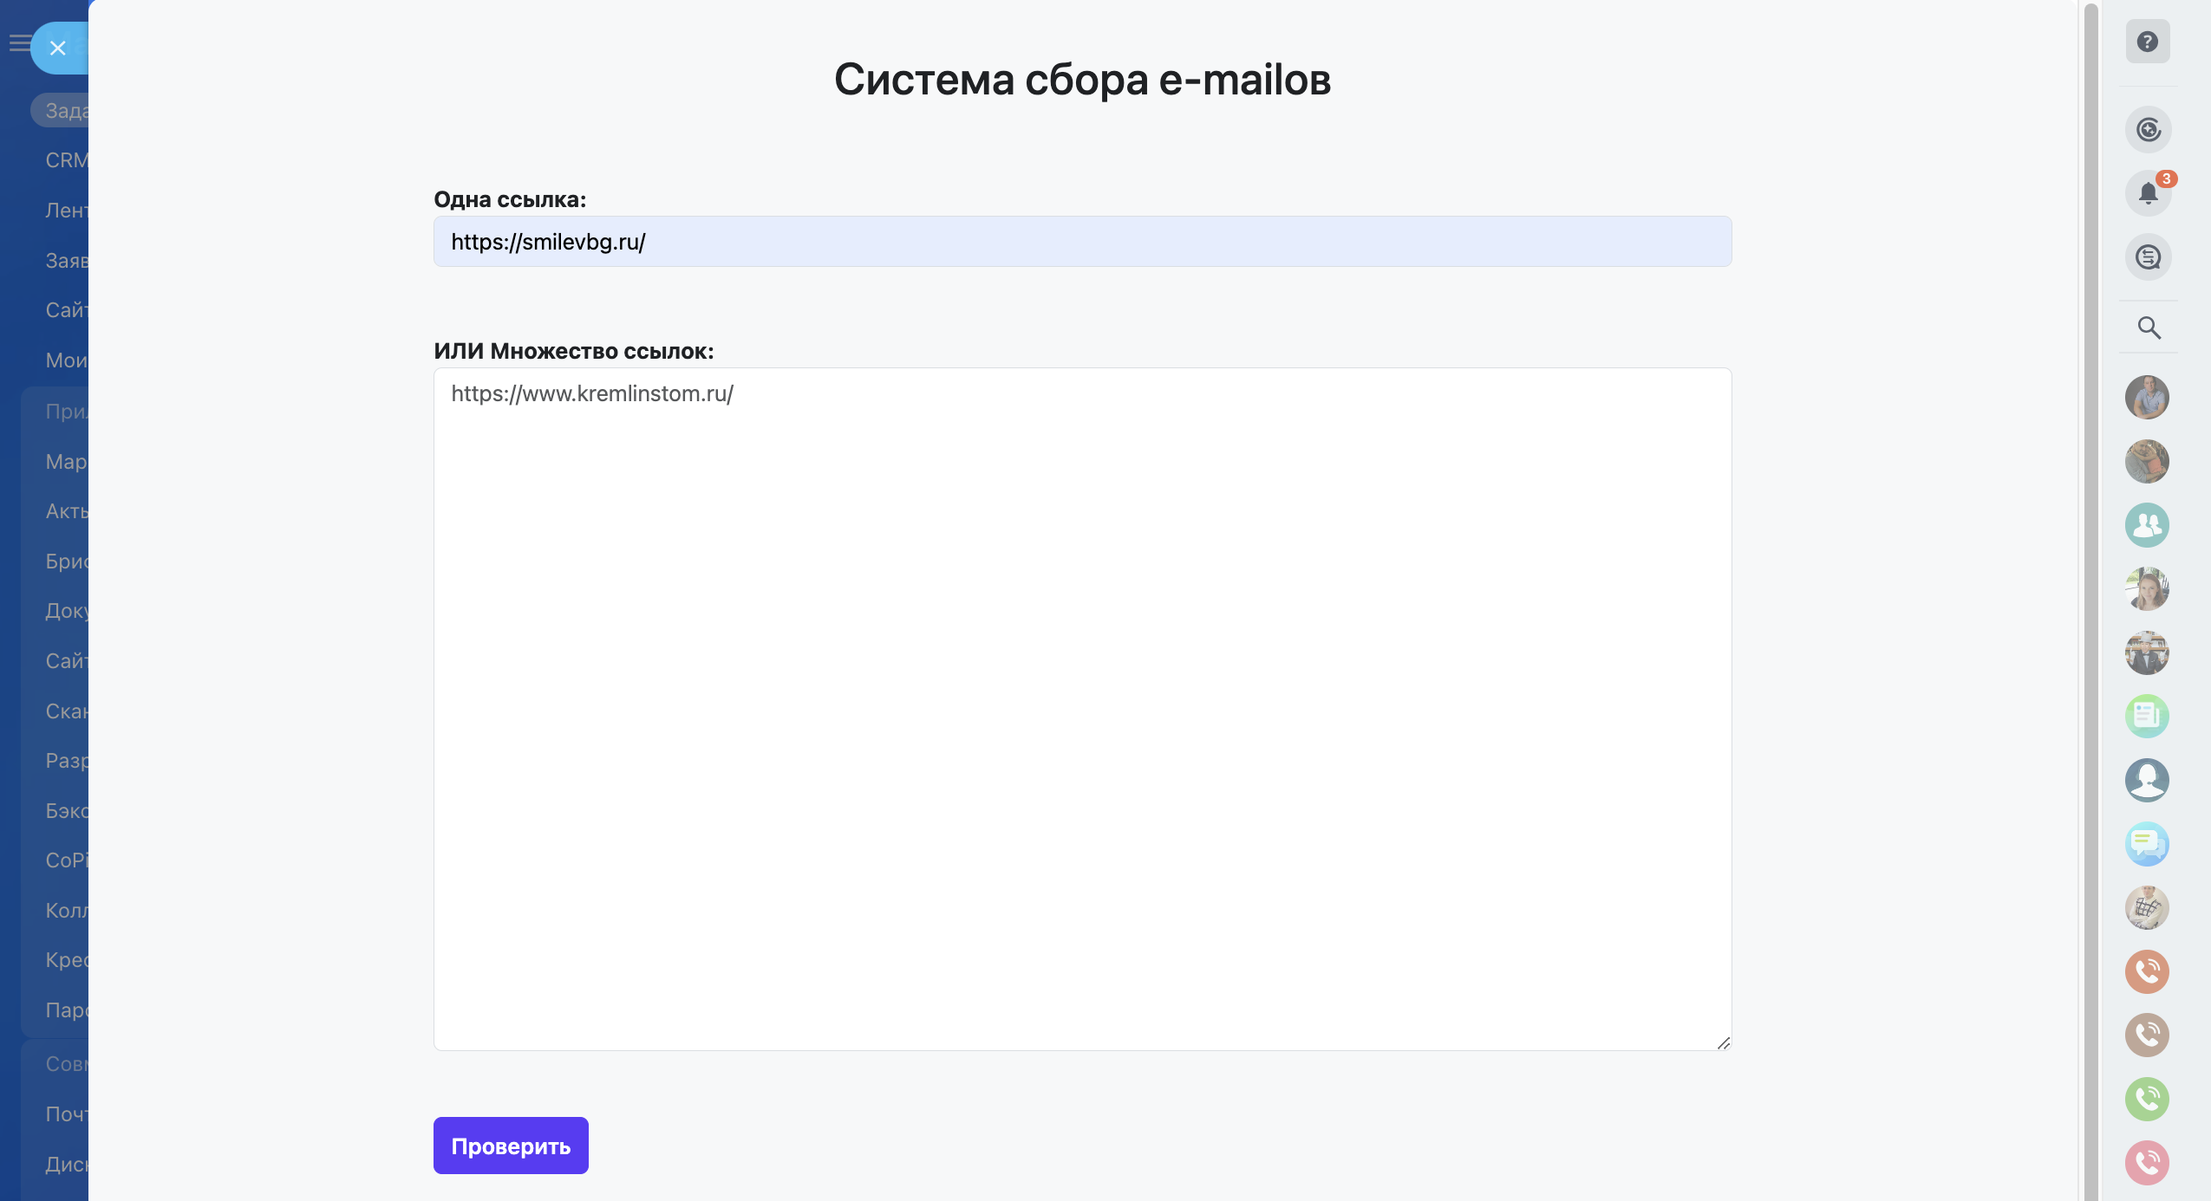
Task: Click the teal group chat avatar
Action: point(2147,525)
